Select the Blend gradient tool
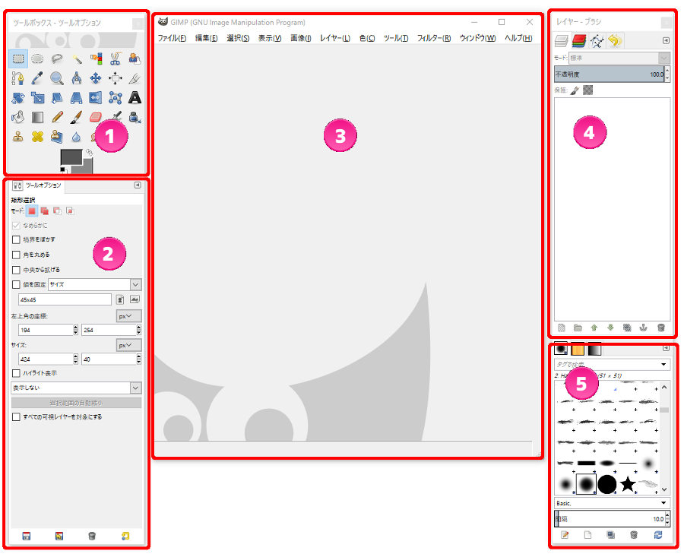Image resolution: width=684 pixels, height=554 pixels. point(37,117)
